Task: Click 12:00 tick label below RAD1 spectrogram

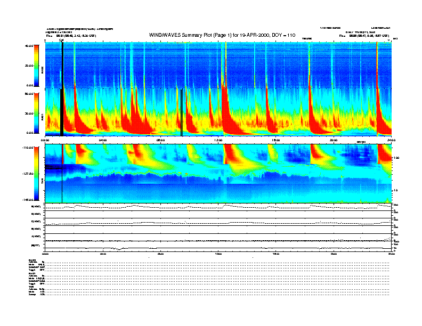Action: point(218,140)
